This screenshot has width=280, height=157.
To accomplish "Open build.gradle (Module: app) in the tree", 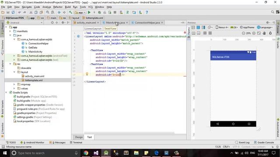I will pos(31,101).
